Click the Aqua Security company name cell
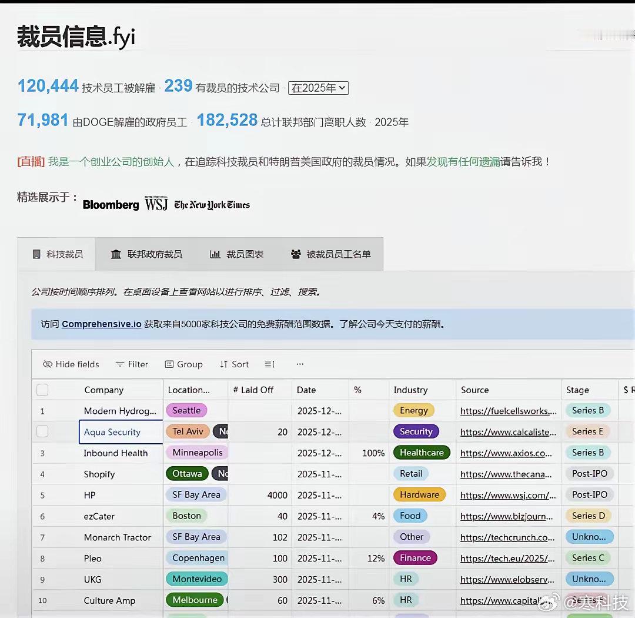635x618 pixels. click(112, 431)
